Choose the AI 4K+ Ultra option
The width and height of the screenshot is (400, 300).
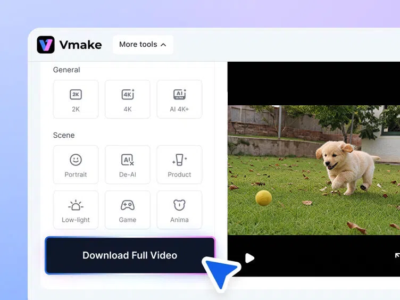[x=179, y=99]
